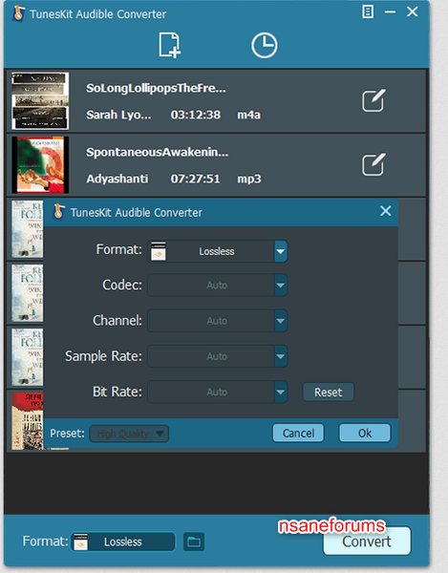Click author name Sarah Lyo...
The image size is (448, 573).
point(118,115)
